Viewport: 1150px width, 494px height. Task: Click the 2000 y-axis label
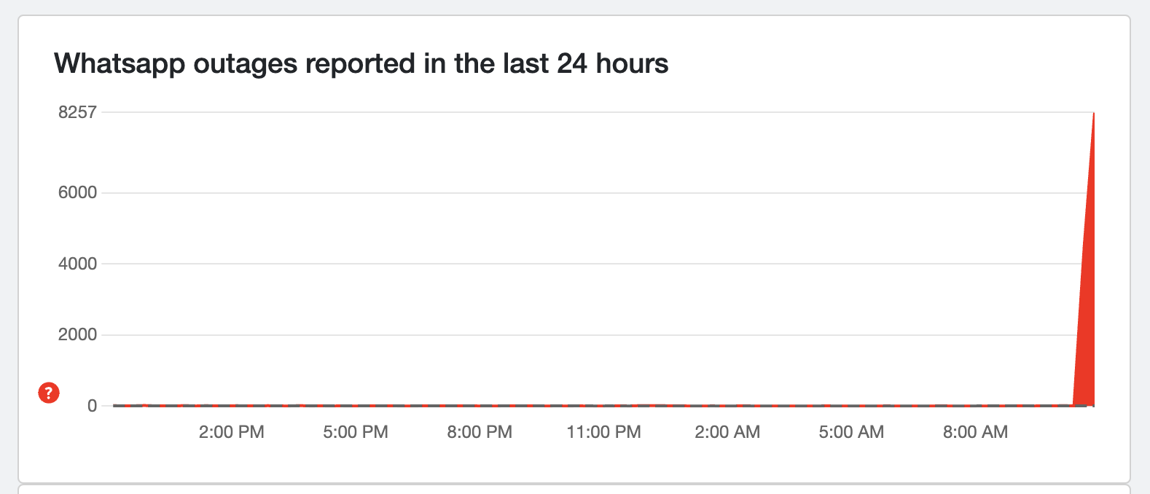coord(77,334)
